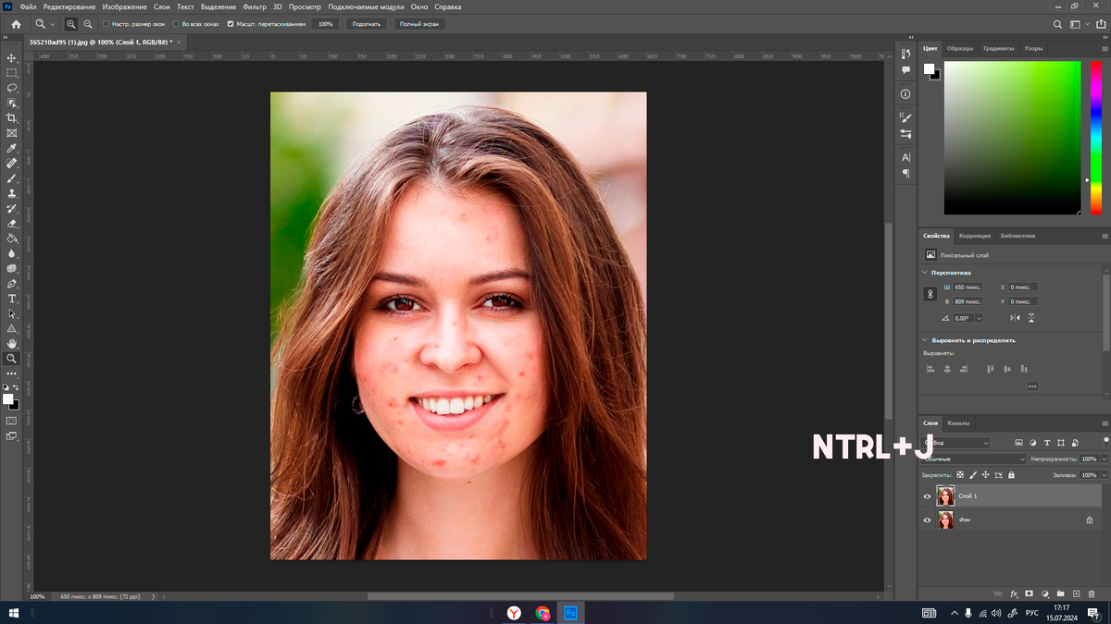Hide the 'Слой 1' layer

pyautogui.click(x=928, y=496)
